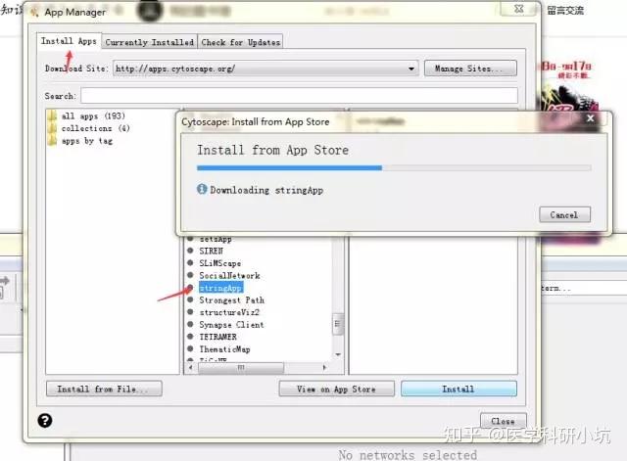627x461 pixels.
Task: Select SIREN in the app list
Action: 212,251
